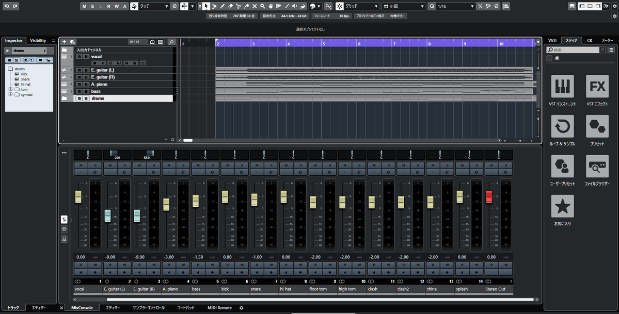Click the Redo arrow icon
Image resolution: width=619 pixels, height=314 pixels.
(15, 6)
